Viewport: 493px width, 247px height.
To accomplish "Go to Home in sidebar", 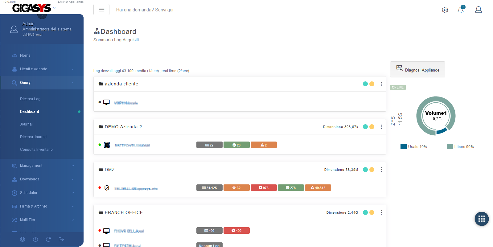I will (x=25, y=56).
